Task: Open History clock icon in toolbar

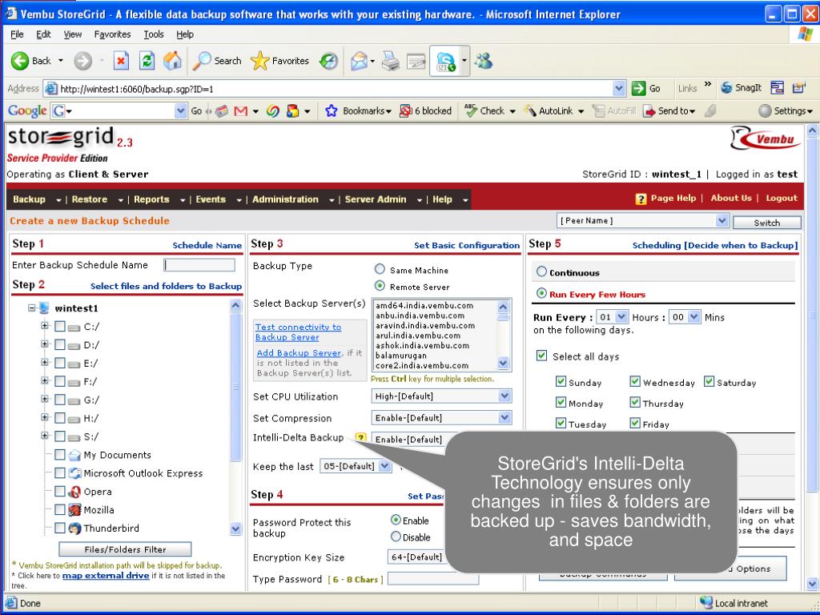Action: coord(328,61)
